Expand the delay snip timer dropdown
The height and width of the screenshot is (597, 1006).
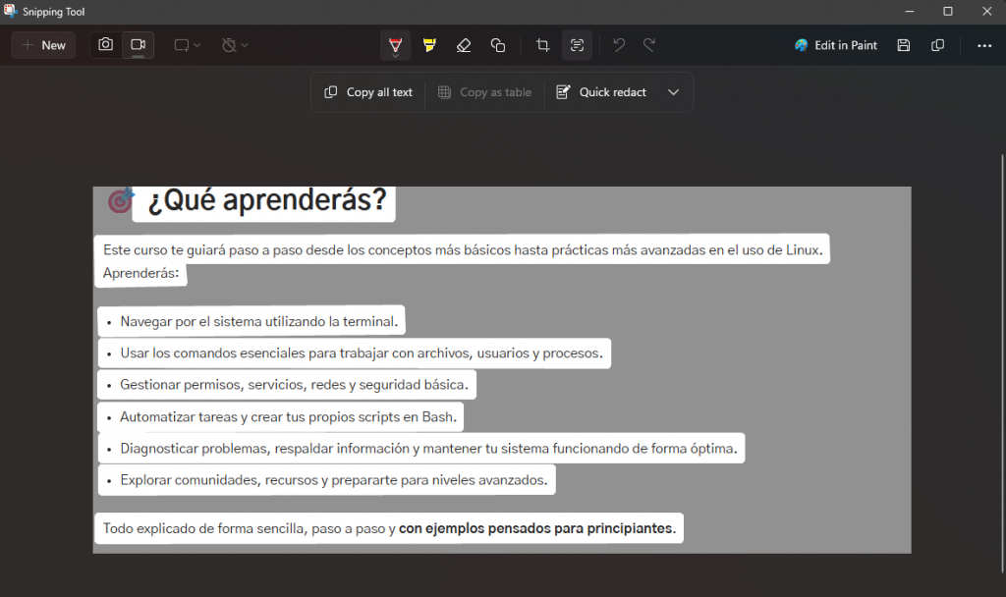235,45
